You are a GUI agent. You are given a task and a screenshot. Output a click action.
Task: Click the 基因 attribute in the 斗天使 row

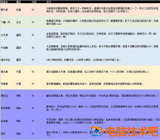(x=19, y=35)
